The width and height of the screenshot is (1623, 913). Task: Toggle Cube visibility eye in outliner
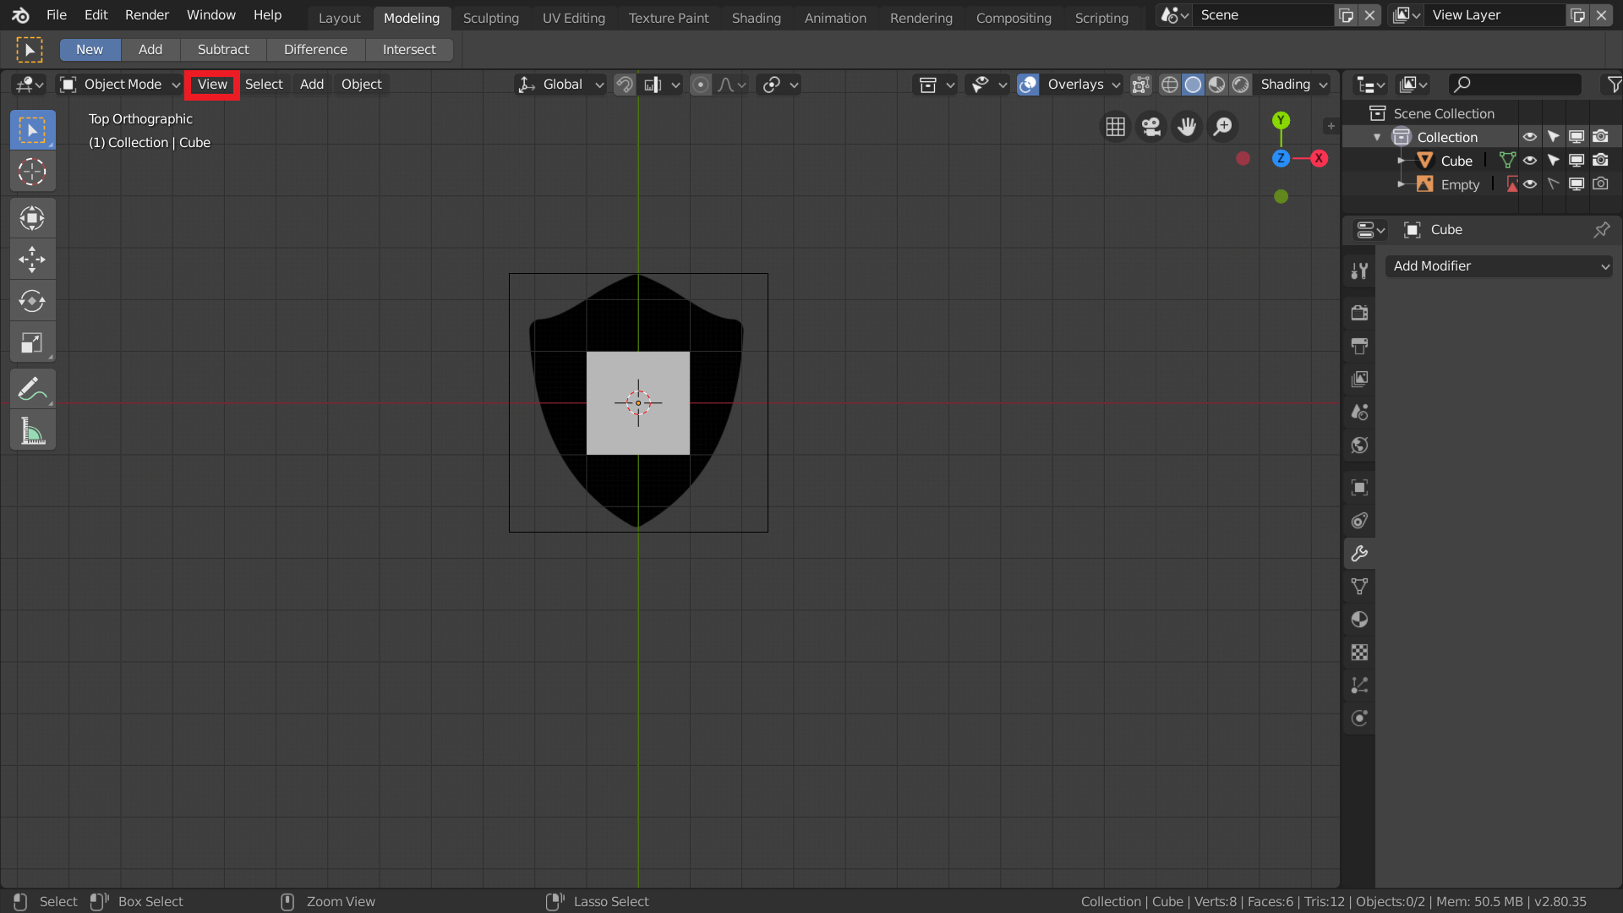[1530, 160]
